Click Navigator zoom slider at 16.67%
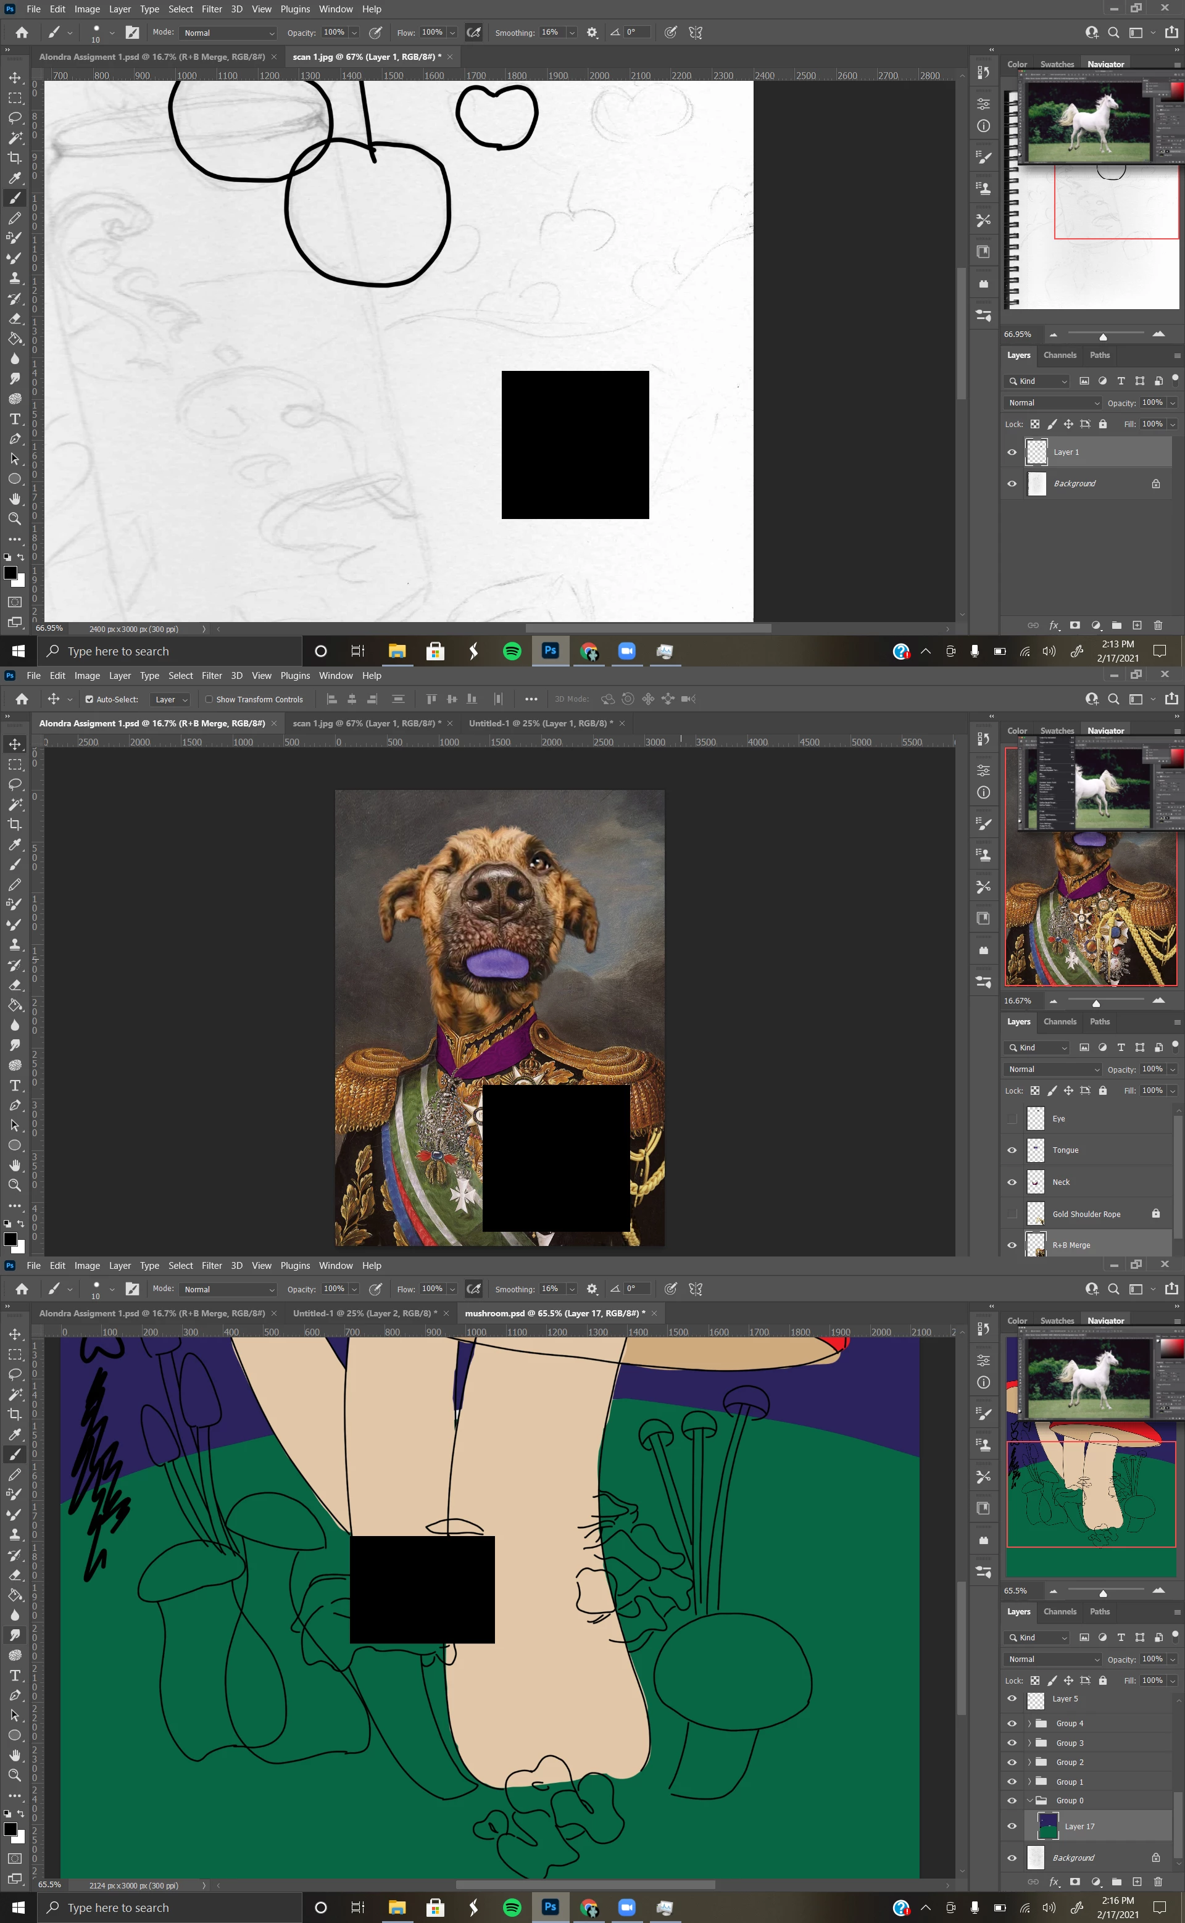Screen dimensions: 1185x1923 [x=1096, y=1003]
